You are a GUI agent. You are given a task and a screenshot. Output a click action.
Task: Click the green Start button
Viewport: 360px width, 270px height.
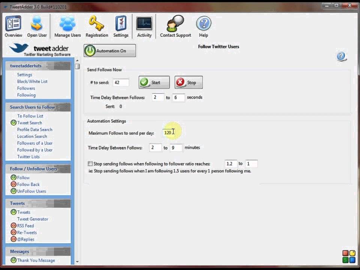pos(154,82)
